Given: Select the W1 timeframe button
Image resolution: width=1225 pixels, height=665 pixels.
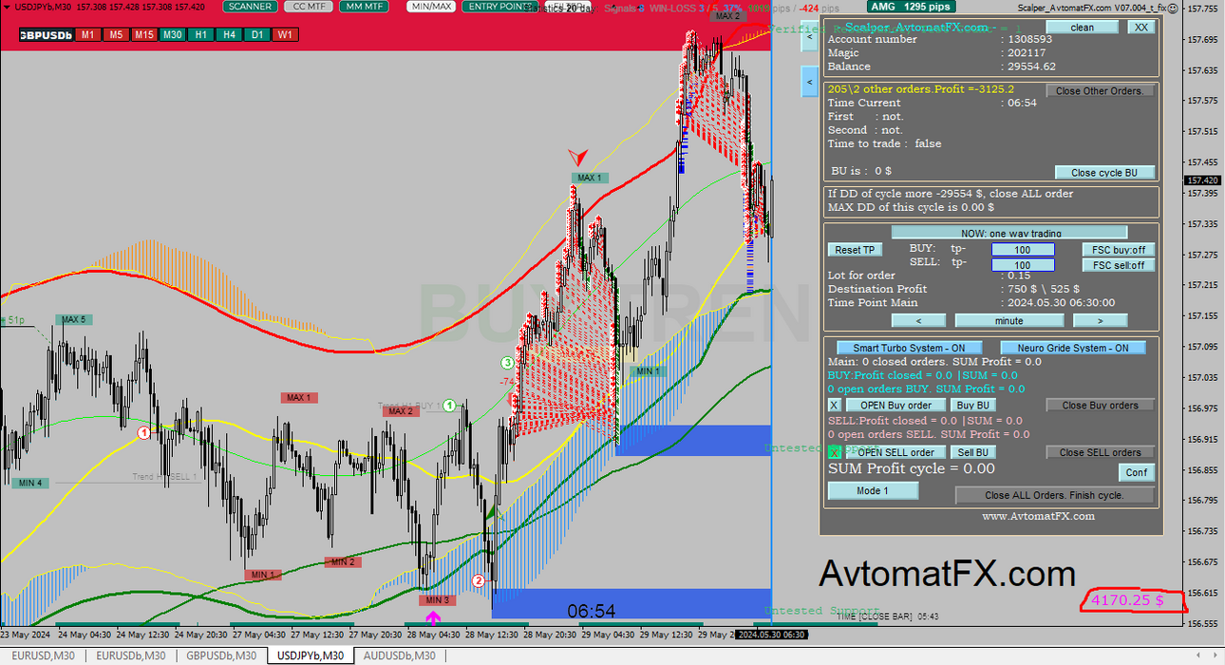Looking at the screenshot, I should click(285, 35).
